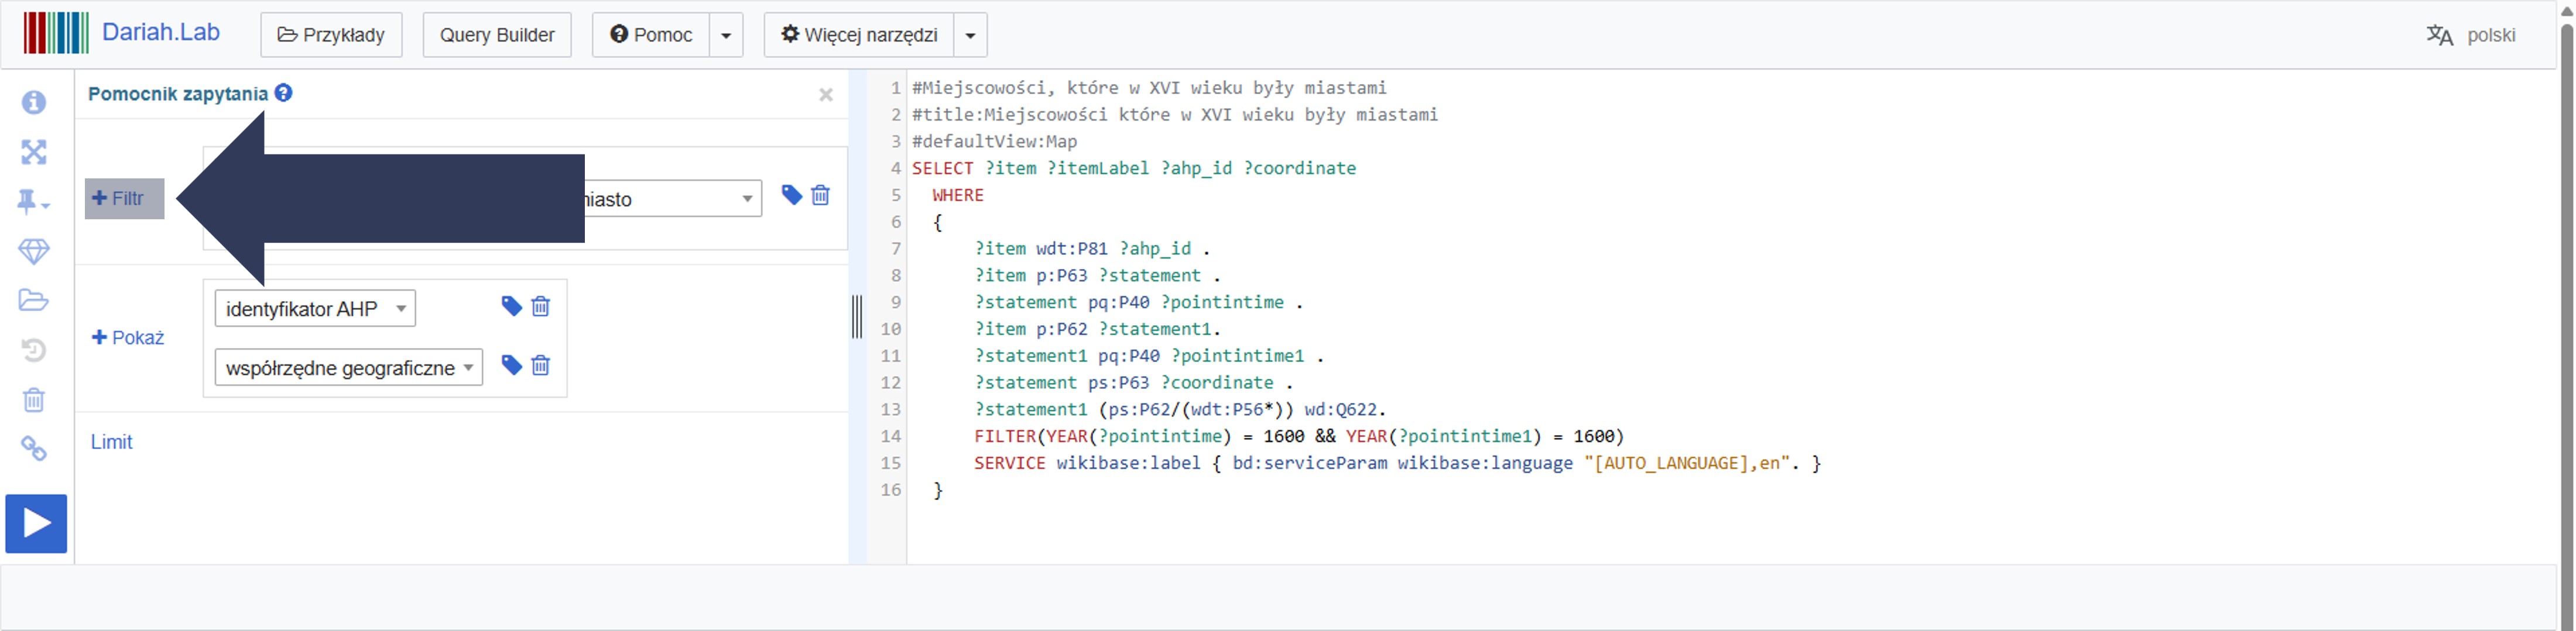Image resolution: width=2576 pixels, height=631 pixels.
Task: Click the open folder icon in sidebar
Action: point(34,301)
